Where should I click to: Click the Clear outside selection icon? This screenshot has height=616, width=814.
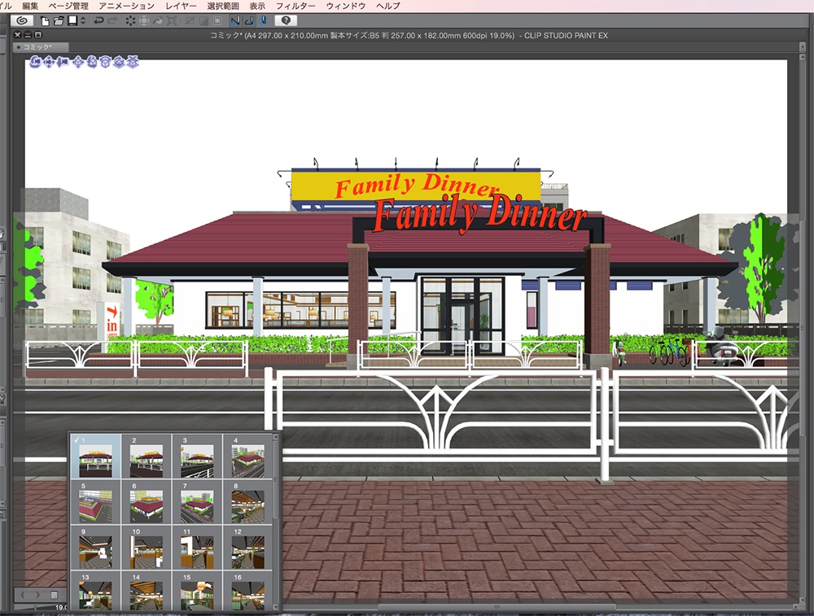tap(144, 21)
